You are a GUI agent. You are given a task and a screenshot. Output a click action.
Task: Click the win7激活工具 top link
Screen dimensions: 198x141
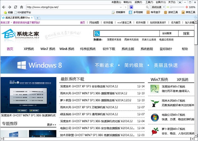pos(124,22)
